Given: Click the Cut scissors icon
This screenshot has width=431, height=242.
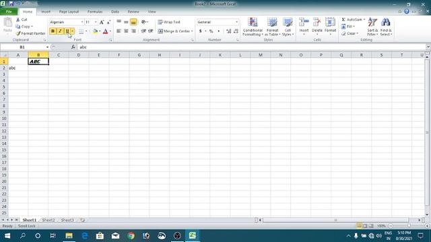Looking at the screenshot, I should (18, 19).
